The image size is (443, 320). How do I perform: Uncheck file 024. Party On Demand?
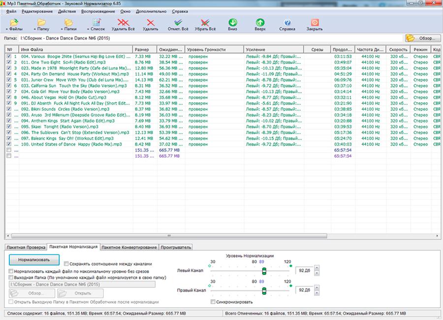pos(9,74)
